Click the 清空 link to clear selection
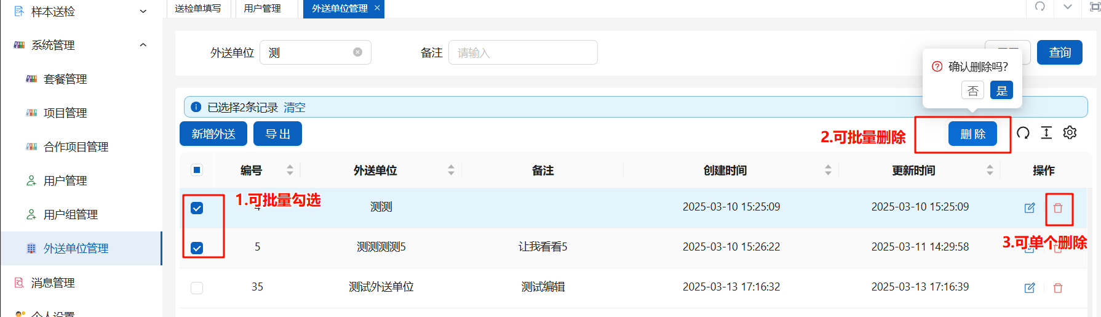Viewport: 1101px width, 317px height. point(294,107)
